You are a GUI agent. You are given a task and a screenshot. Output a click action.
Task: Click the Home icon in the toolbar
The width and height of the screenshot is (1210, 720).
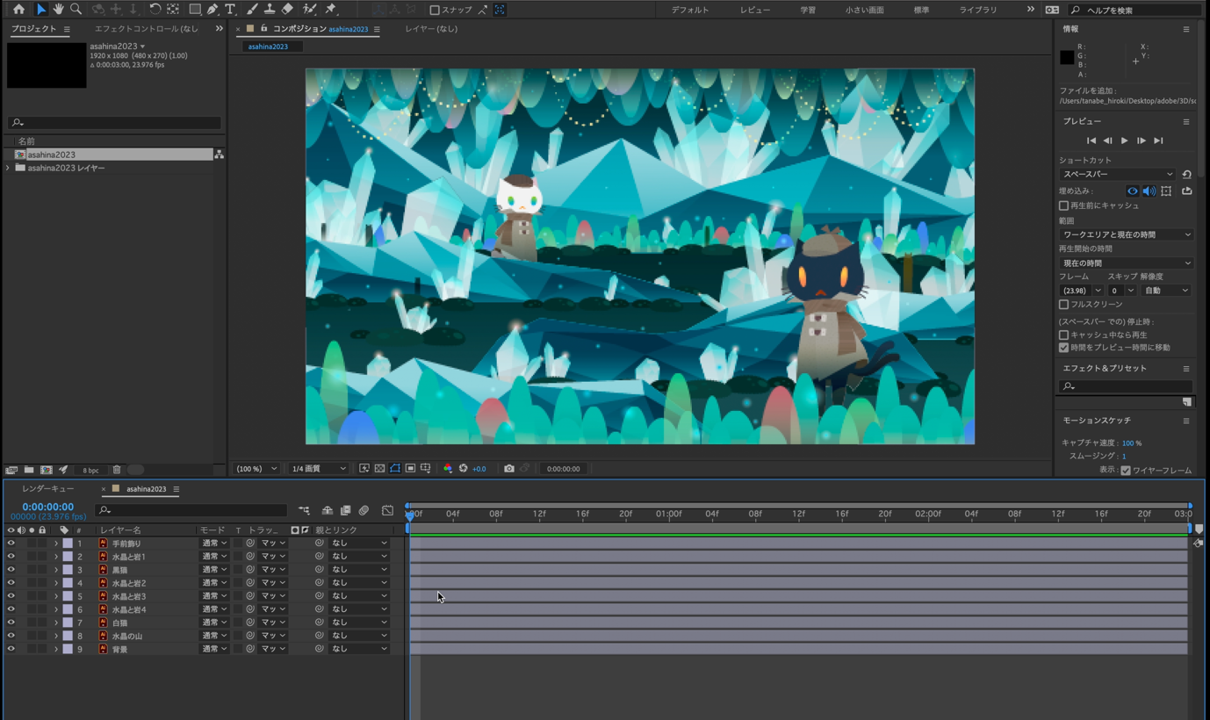click(18, 9)
